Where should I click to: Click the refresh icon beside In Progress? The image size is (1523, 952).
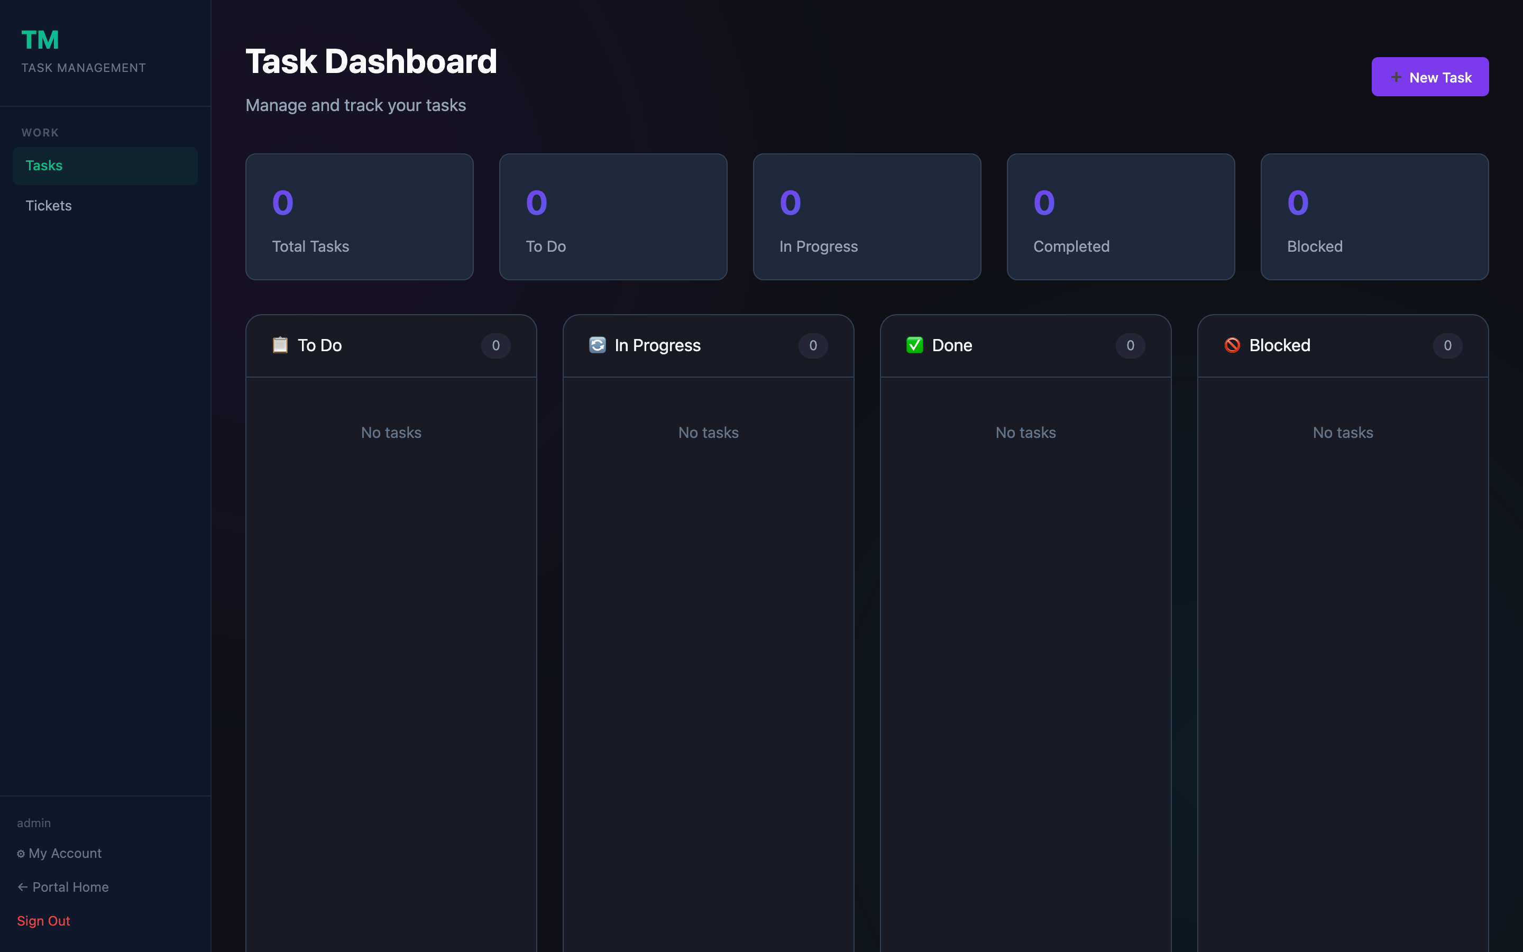597,345
